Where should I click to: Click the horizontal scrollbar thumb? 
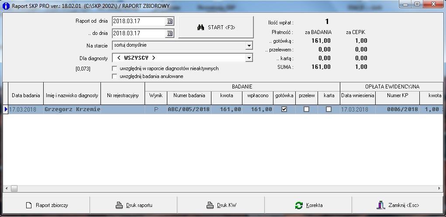coord(14,188)
